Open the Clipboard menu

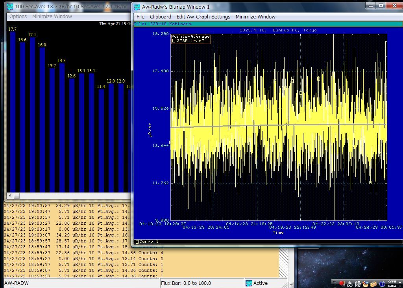tap(160, 17)
